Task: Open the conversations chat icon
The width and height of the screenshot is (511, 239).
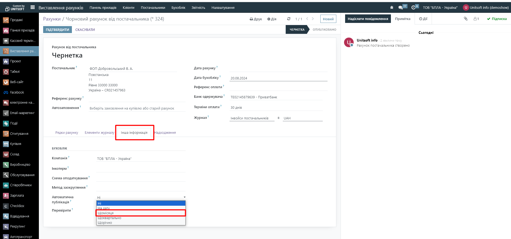Action: point(400,7)
